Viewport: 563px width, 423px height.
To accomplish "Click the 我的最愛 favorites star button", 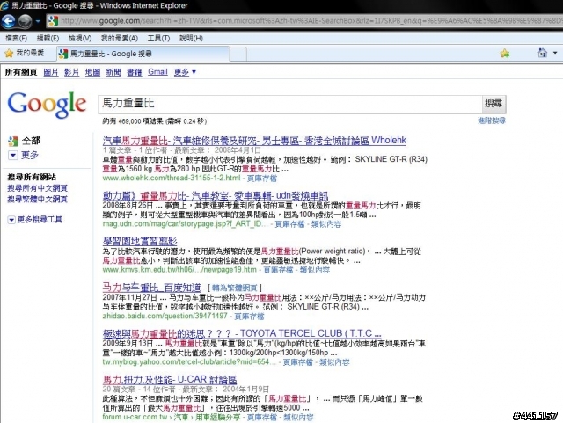I will [24, 53].
